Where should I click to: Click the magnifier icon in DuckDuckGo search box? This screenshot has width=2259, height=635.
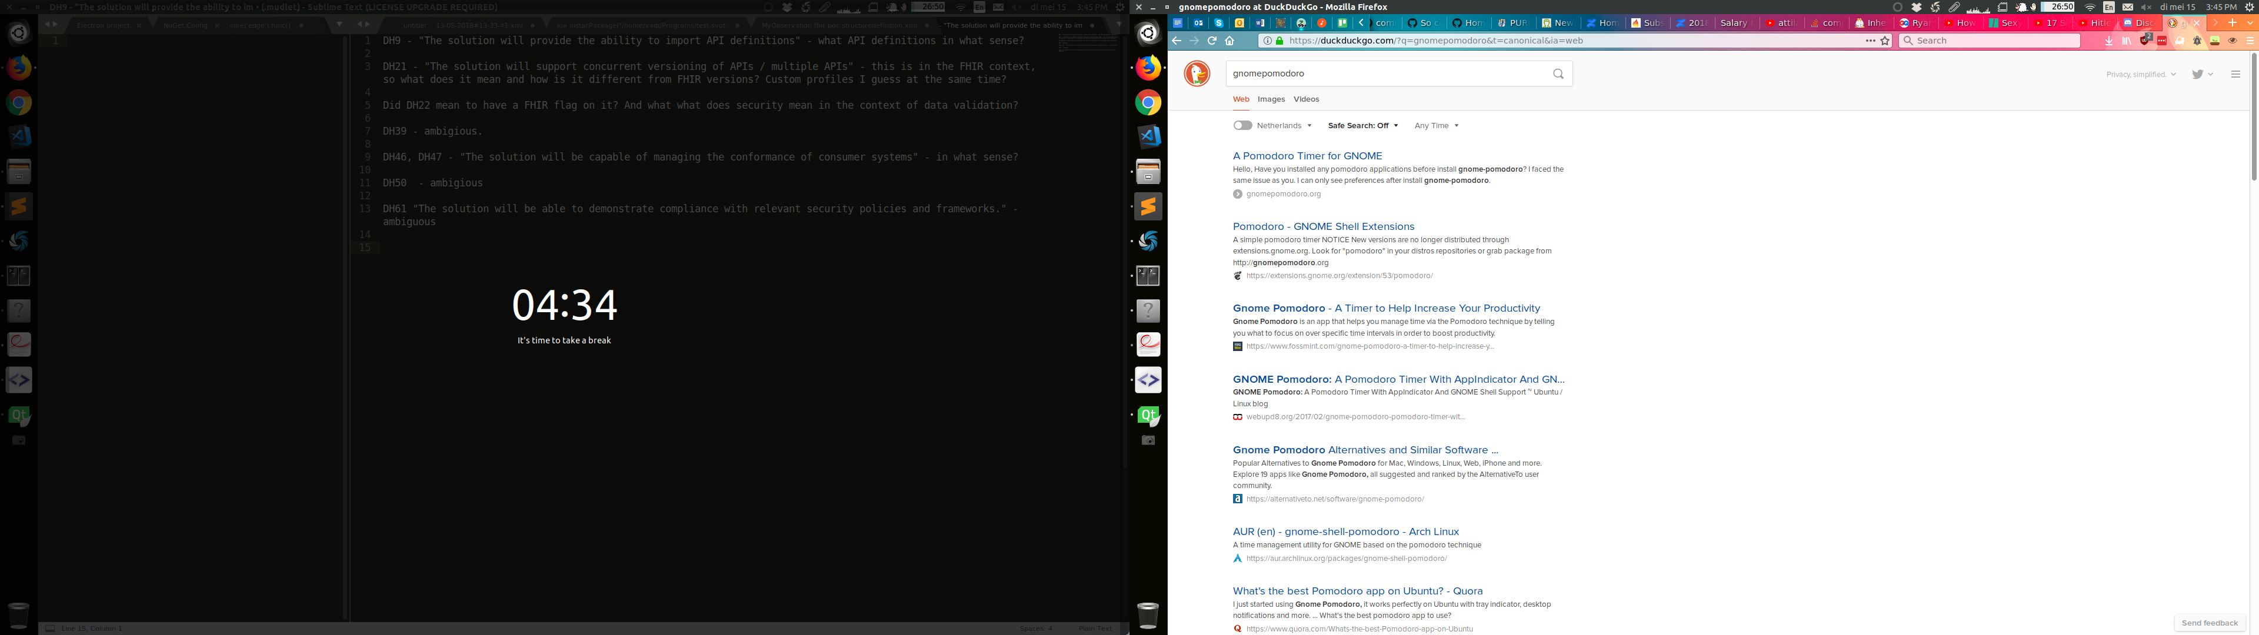(1557, 73)
